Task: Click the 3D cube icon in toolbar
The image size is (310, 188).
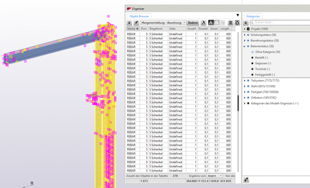Action: point(217,23)
